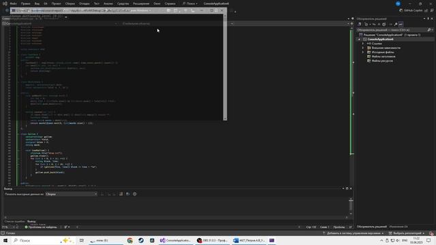Click the Поиск box in the title bar
Screen dimensions: 436x245
pyautogui.click(x=190, y=3)
